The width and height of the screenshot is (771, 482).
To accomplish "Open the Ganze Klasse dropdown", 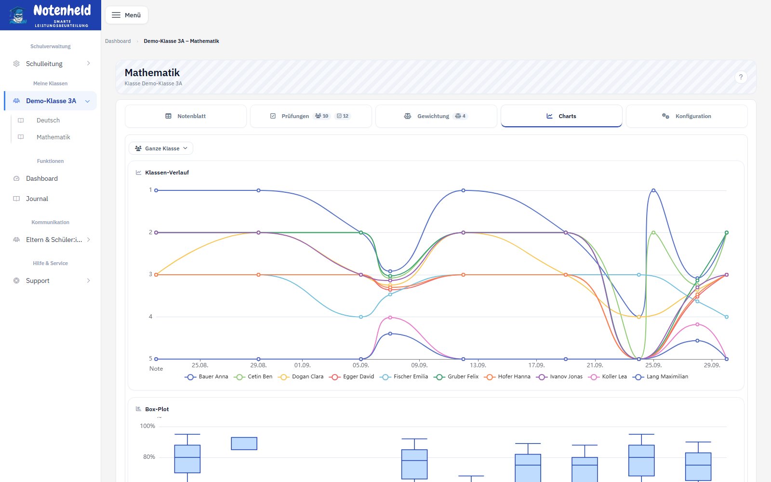I will click(161, 148).
